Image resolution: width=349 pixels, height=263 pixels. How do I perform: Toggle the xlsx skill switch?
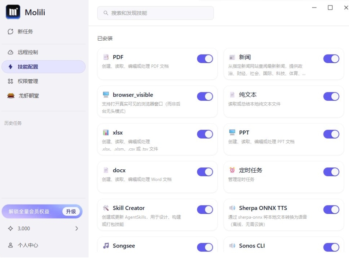205,134
